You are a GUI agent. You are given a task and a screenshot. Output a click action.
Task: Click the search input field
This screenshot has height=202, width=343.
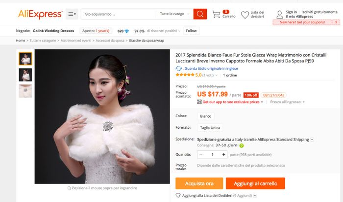[119, 14]
